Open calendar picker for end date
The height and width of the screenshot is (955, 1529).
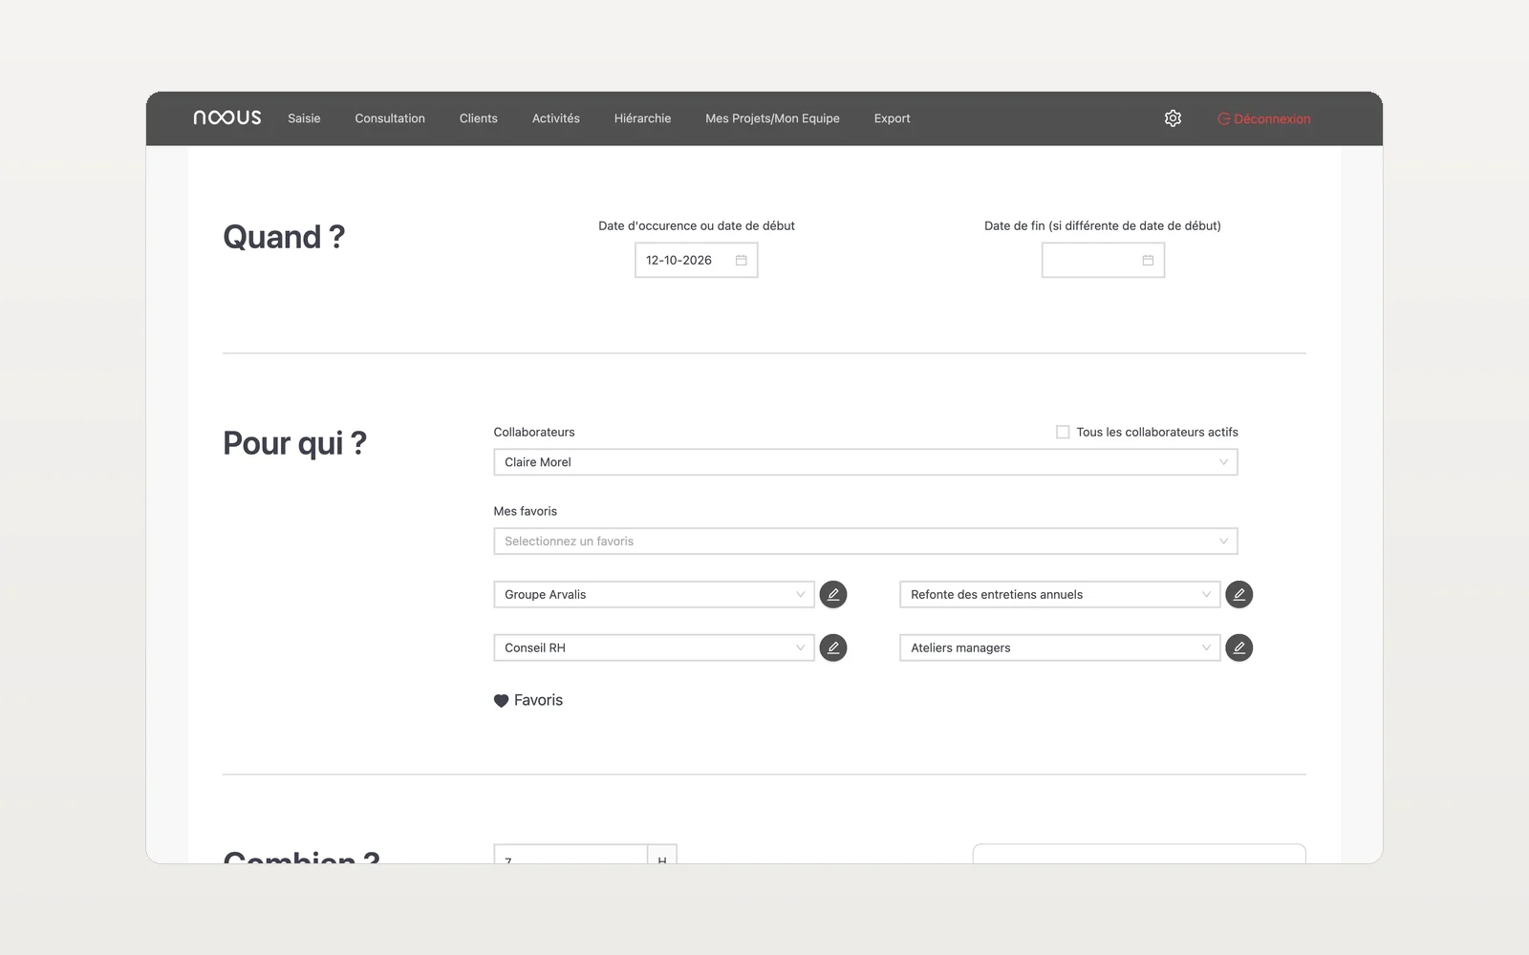point(1148,260)
